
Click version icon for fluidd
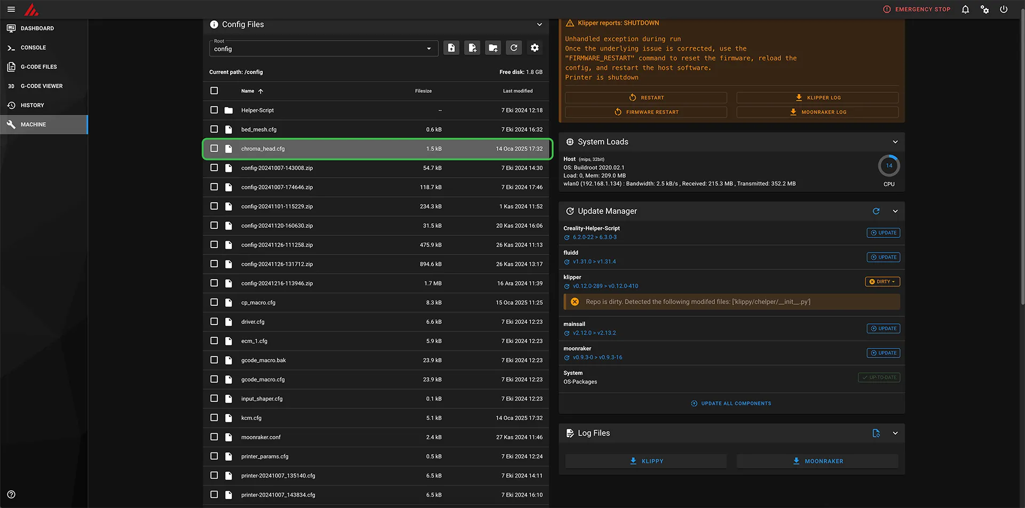566,262
